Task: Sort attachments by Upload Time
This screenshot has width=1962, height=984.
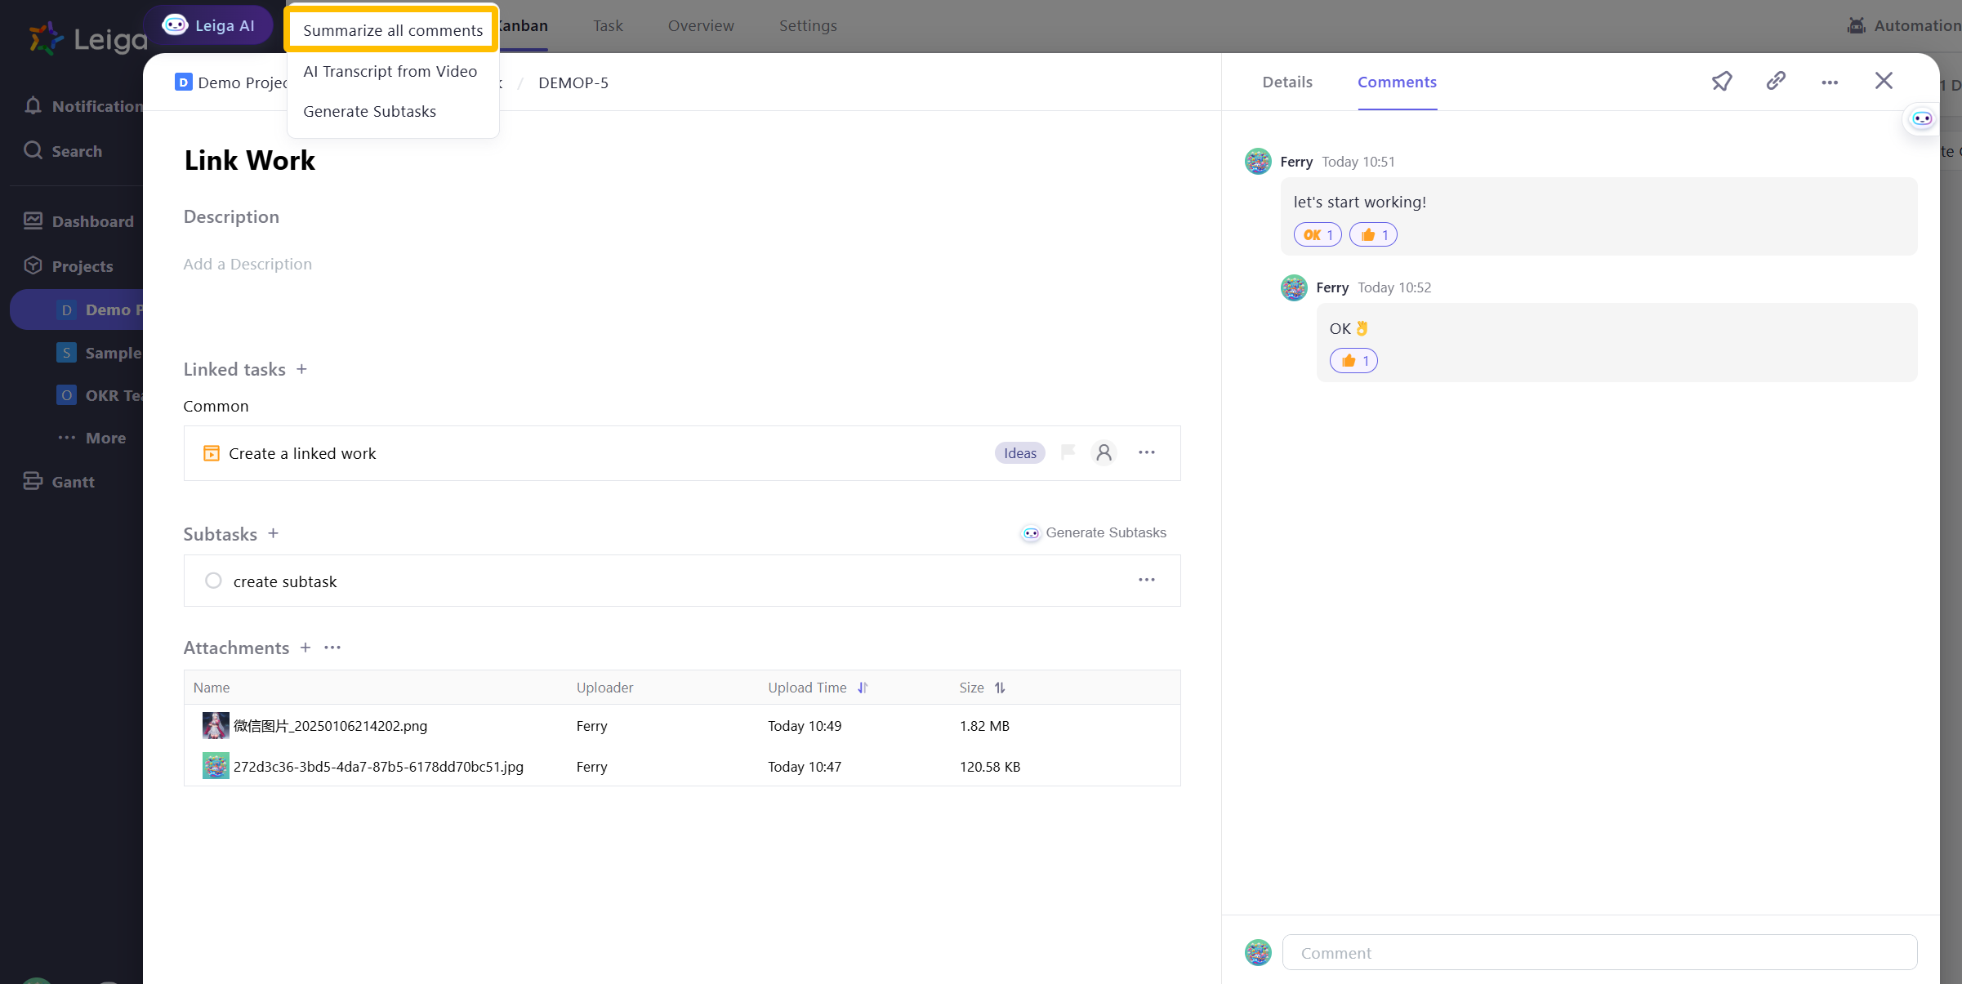Action: coord(863,688)
